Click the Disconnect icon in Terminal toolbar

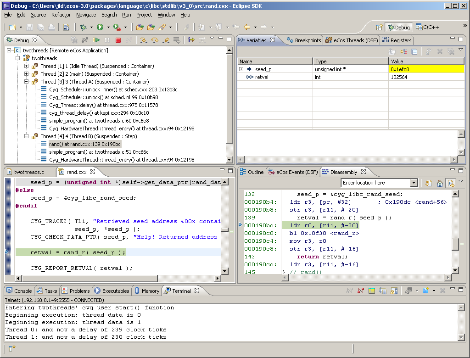(361, 291)
